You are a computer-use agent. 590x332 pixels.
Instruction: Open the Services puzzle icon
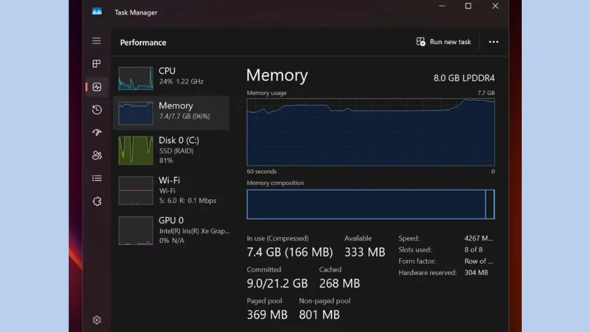tap(97, 201)
